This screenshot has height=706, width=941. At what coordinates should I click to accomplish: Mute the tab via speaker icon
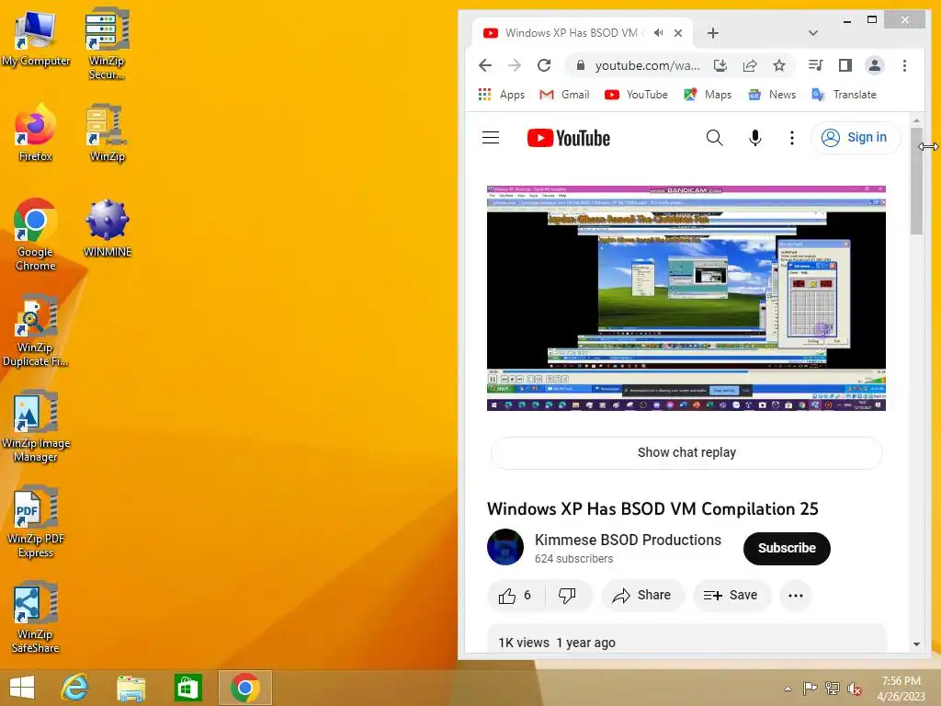click(658, 33)
